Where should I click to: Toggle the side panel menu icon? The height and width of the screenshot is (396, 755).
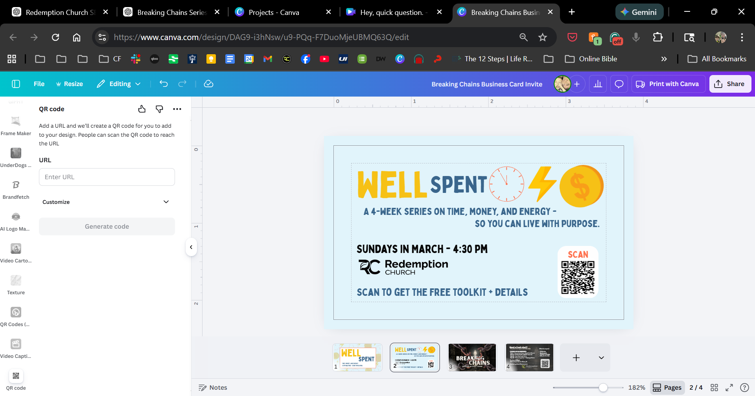point(16,84)
